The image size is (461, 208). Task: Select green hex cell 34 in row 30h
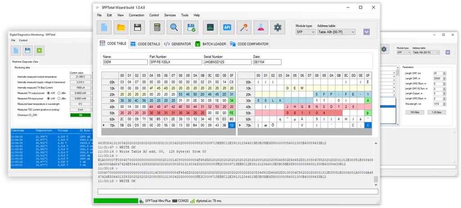click(x=231, y=100)
